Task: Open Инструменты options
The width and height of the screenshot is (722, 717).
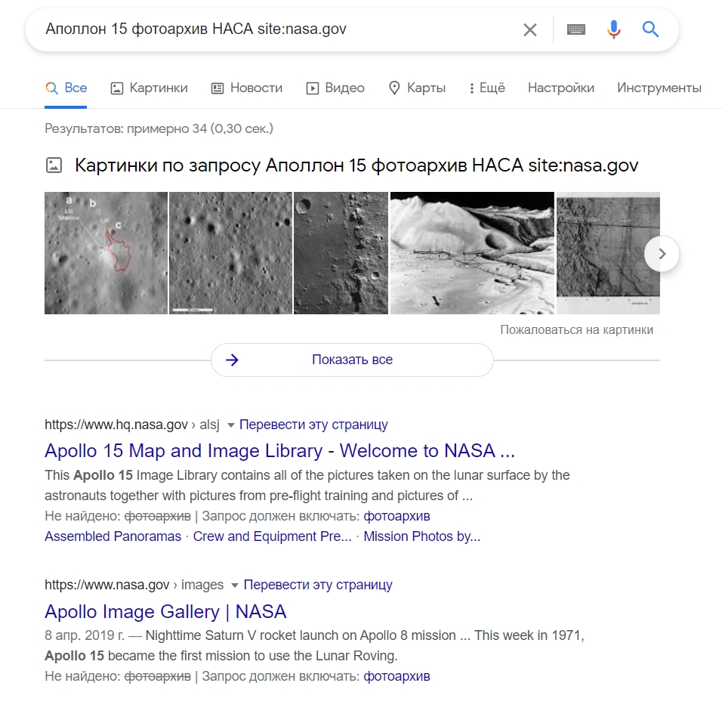Action: (x=659, y=88)
